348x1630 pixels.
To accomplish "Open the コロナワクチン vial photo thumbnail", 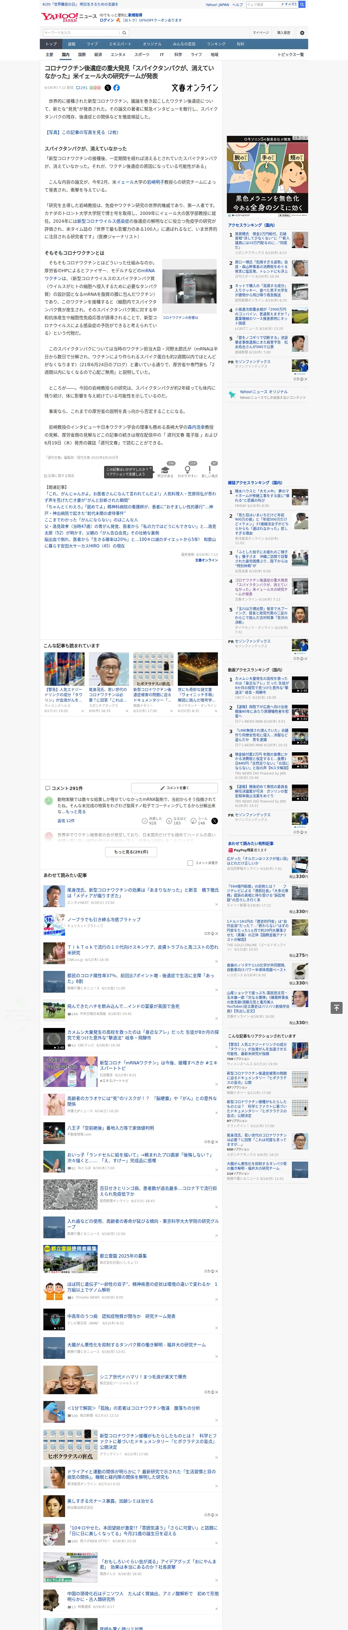I will tap(189, 286).
